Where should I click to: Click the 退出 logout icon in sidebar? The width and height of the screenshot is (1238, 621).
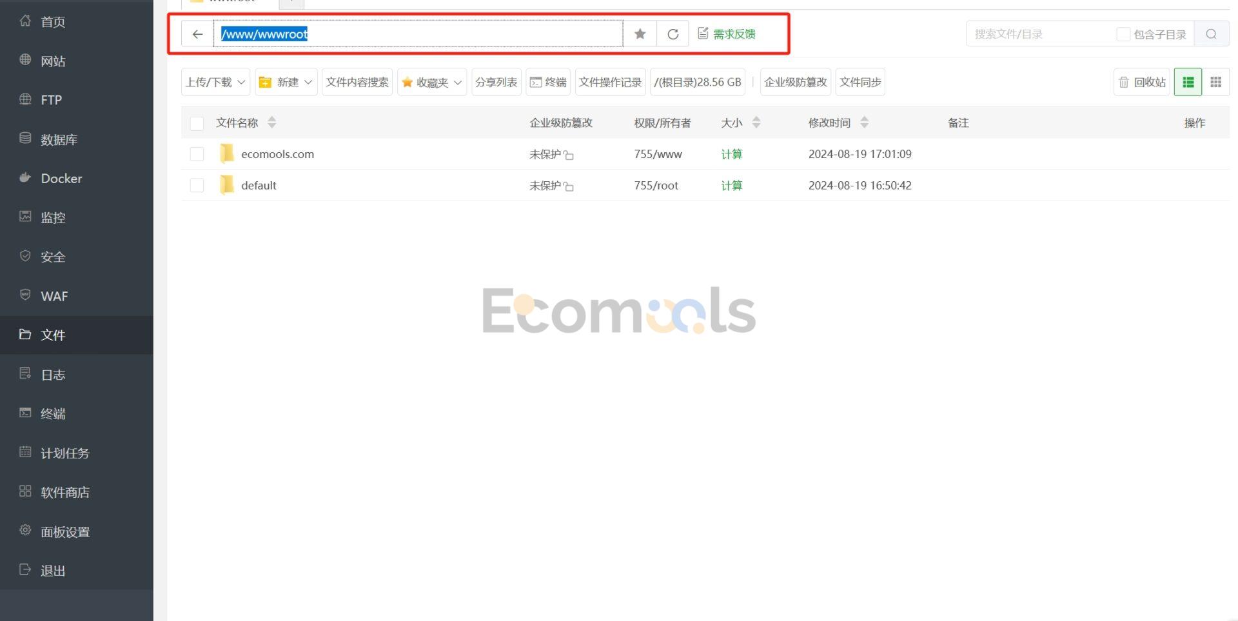point(25,570)
